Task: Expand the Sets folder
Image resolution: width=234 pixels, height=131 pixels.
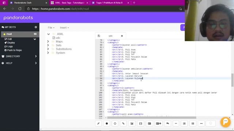Action: [48, 45]
